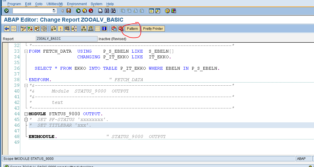Collapse the MODULE STATUS_9000 block

(x=26, y=114)
